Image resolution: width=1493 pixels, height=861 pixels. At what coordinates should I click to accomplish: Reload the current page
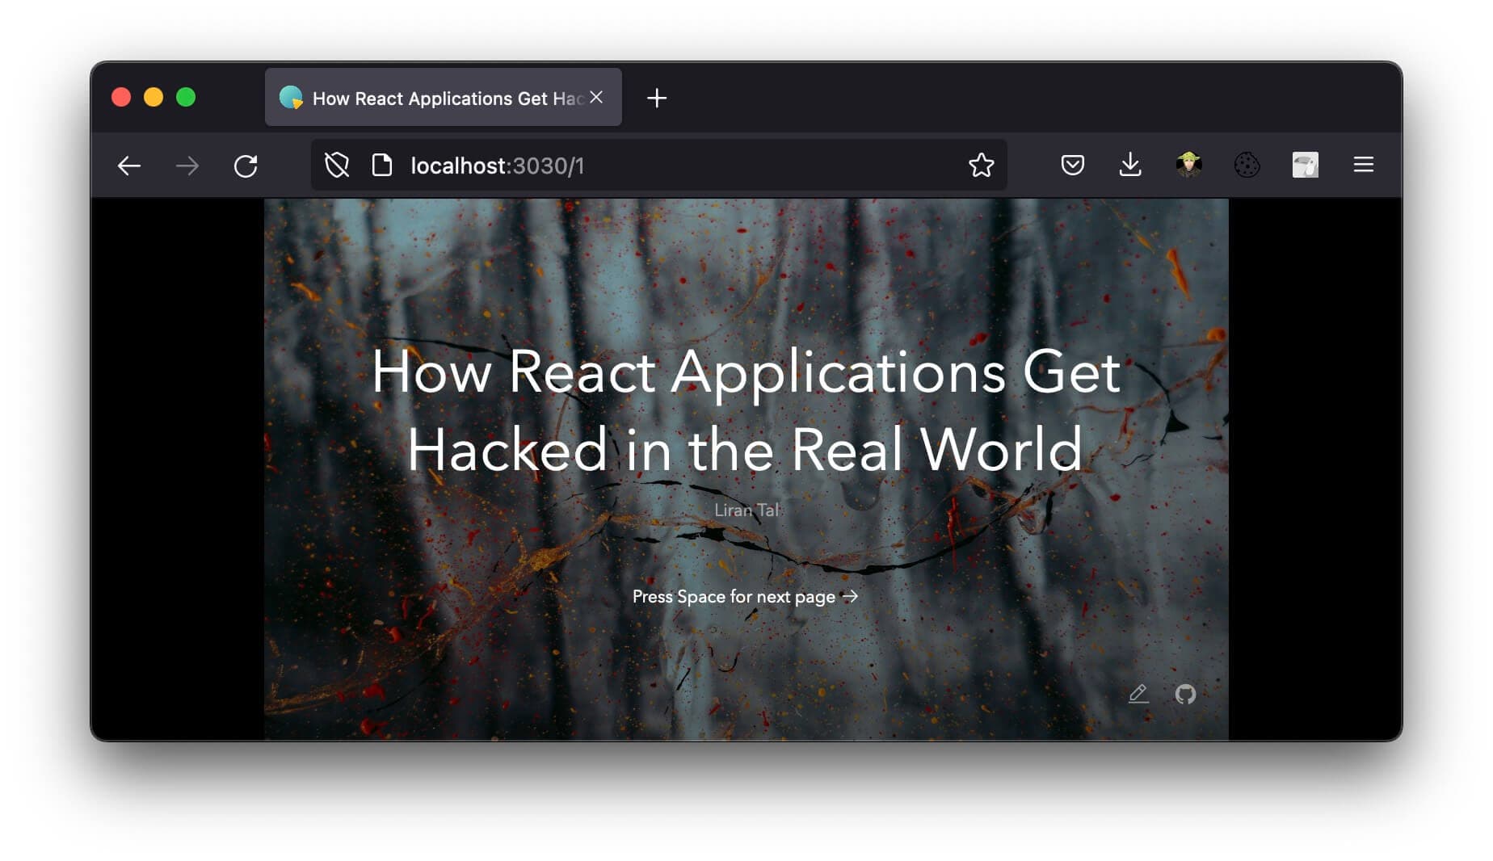coord(246,165)
